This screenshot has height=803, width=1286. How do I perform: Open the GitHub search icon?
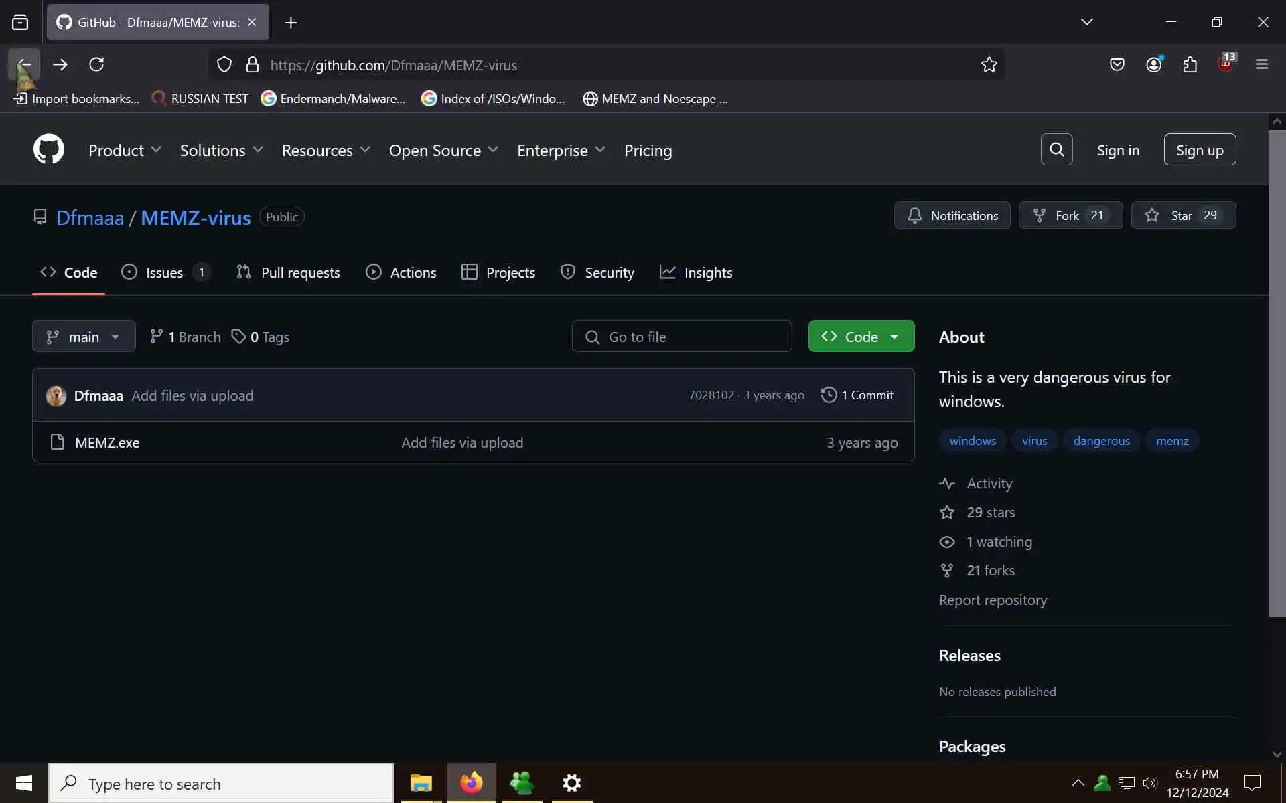tap(1056, 149)
